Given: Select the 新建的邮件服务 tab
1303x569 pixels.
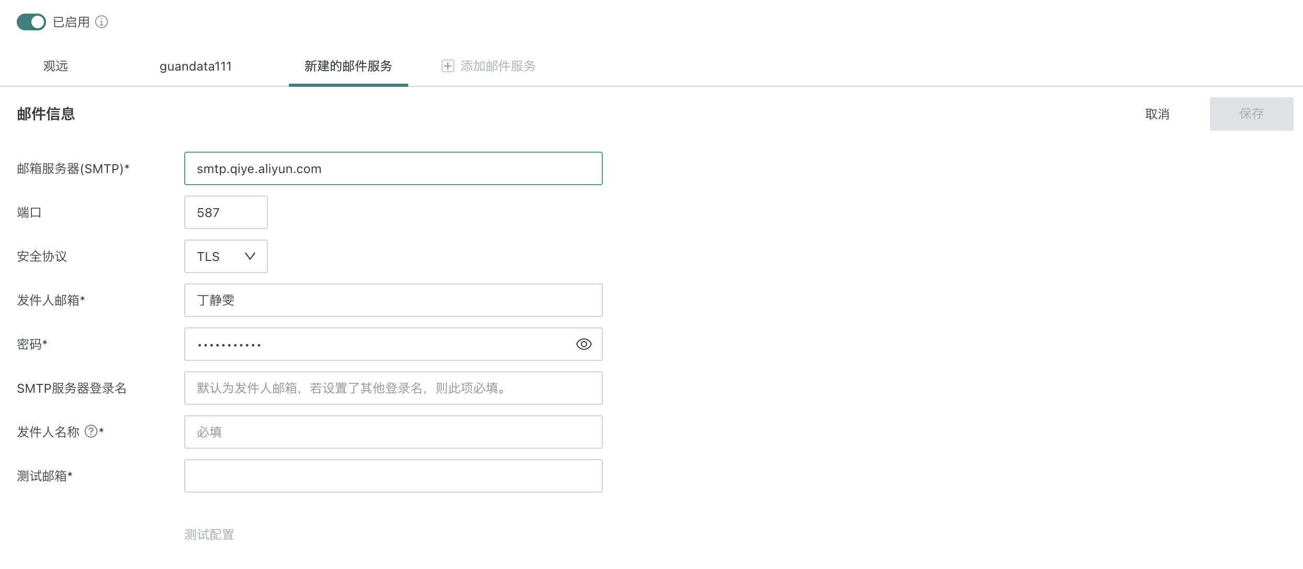Looking at the screenshot, I should point(348,66).
